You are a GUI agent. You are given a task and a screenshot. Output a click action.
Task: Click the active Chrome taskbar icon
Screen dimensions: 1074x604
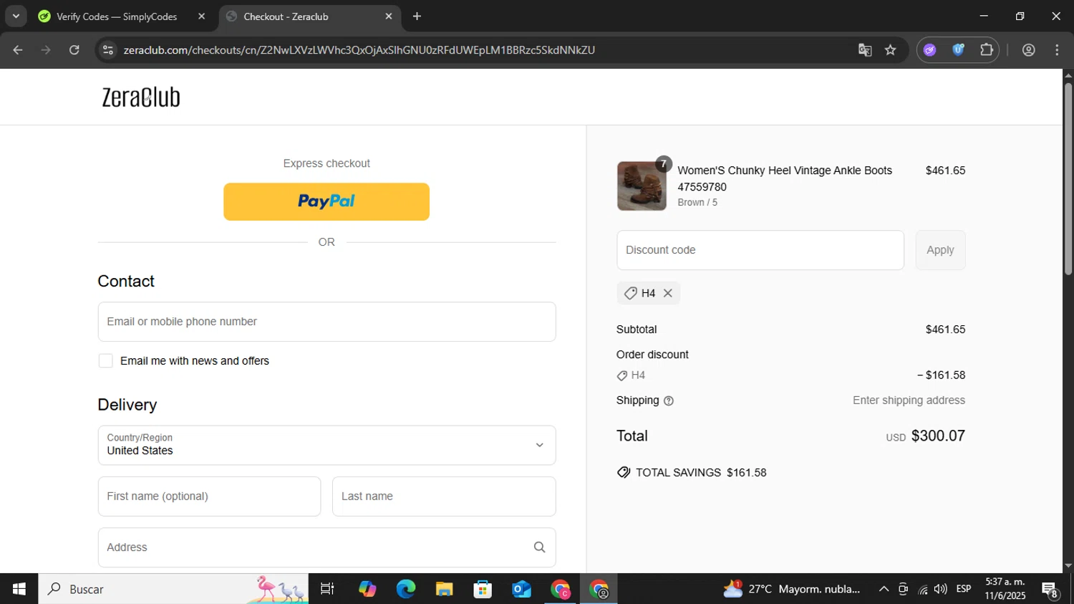point(599,589)
